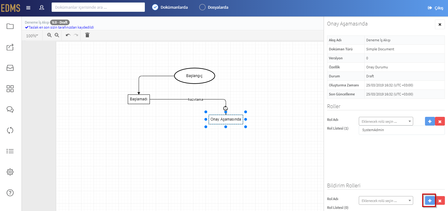
Task: Open the user profile icon
Action: (42, 7)
